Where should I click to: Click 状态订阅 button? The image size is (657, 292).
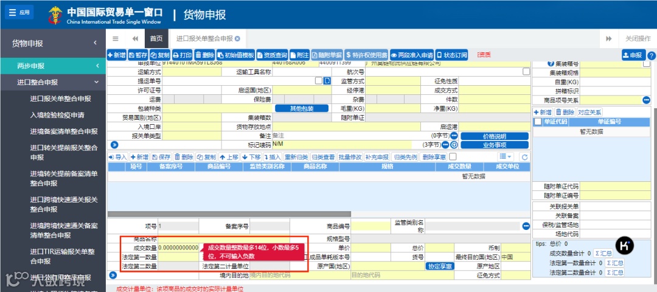pos(451,55)
